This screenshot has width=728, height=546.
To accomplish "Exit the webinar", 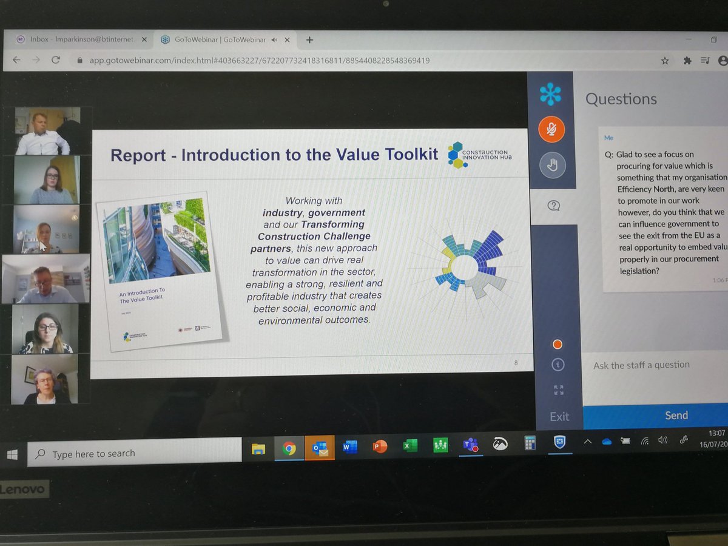I will tap(558, 416).
